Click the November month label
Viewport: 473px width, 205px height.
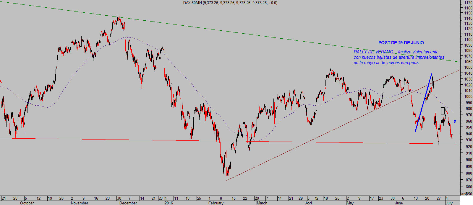tap(80, 203)
